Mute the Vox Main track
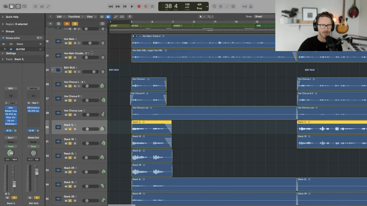Viewport: 367px width, 206px height. [66, 43]
